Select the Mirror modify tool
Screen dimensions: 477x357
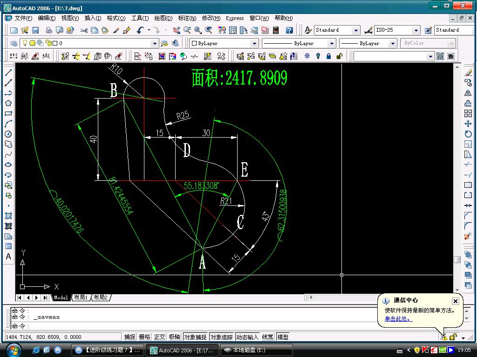(468, 93)
